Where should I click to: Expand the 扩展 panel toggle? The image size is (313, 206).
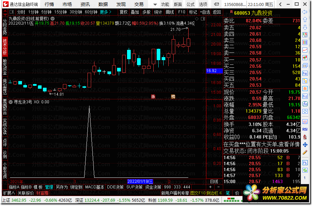click(x=9, y=193)
